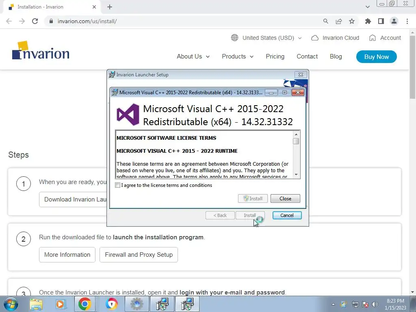This screenshot has height=312, width=416.
Task: Click the site lock icon in address bar
Action: (51, 21)
